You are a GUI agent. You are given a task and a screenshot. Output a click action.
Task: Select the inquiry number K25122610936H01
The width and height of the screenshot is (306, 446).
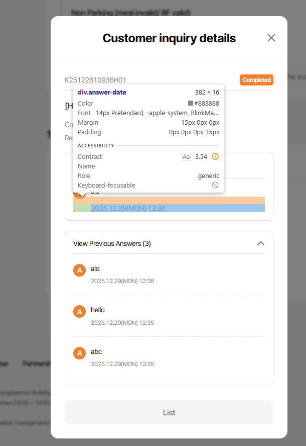point(95,80)
